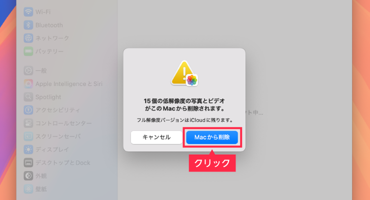Confirm with Mac から削除 button
Viewport: 370px width, 200px height.
(x=212, y=137)
